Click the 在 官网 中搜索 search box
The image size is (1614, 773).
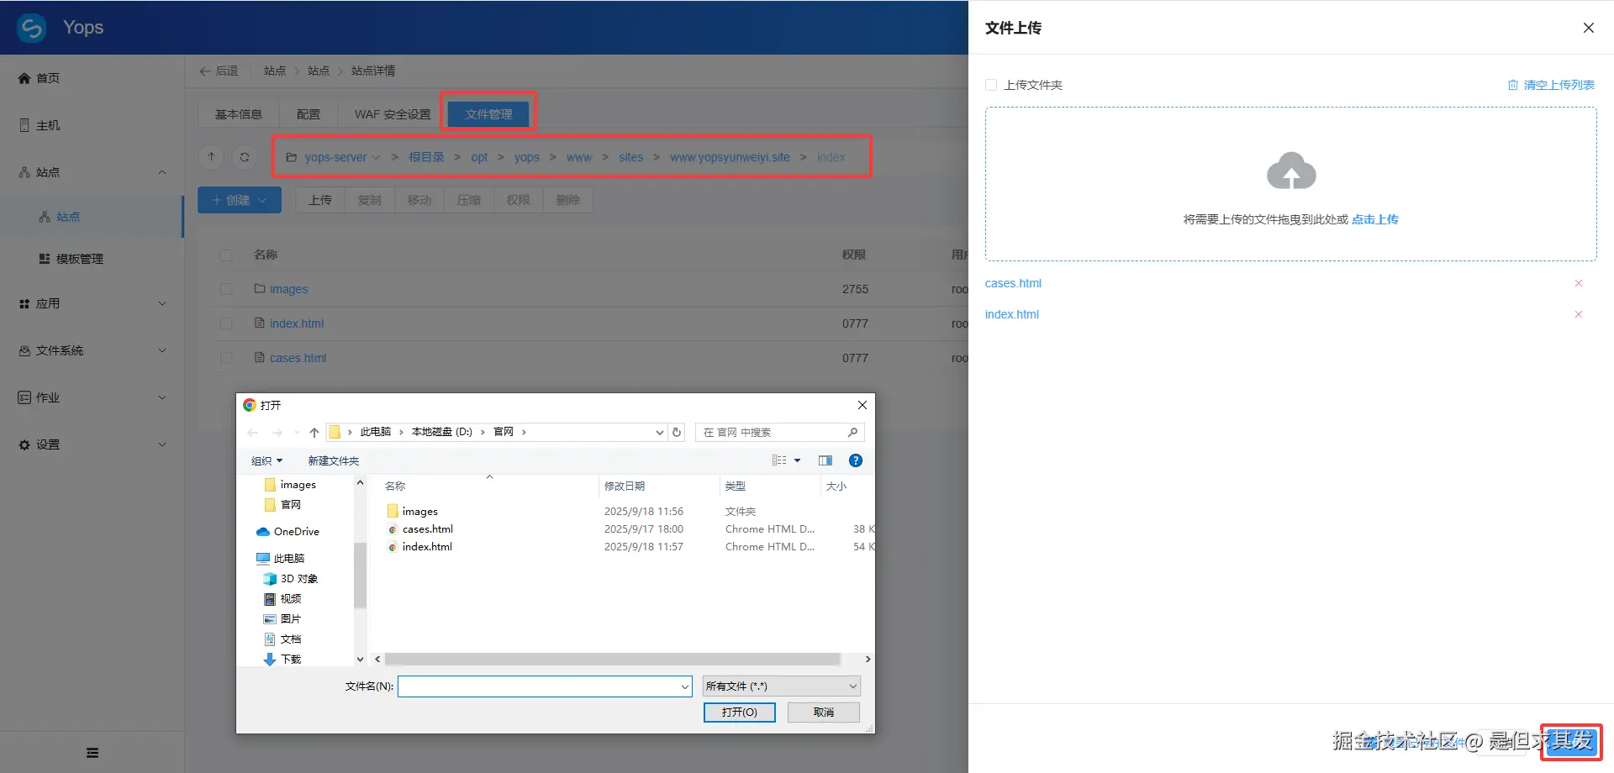tap(779, 433)
